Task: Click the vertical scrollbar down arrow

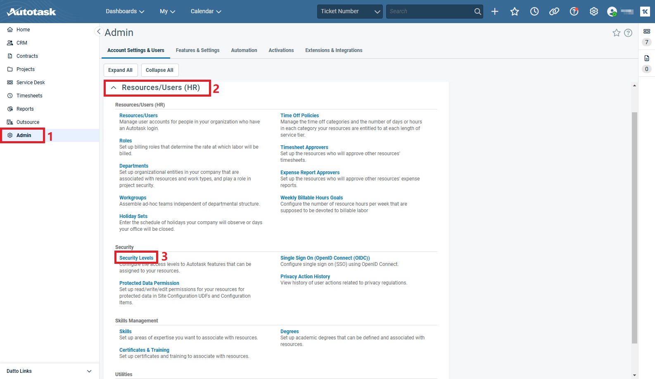Action: coord(634,375)
